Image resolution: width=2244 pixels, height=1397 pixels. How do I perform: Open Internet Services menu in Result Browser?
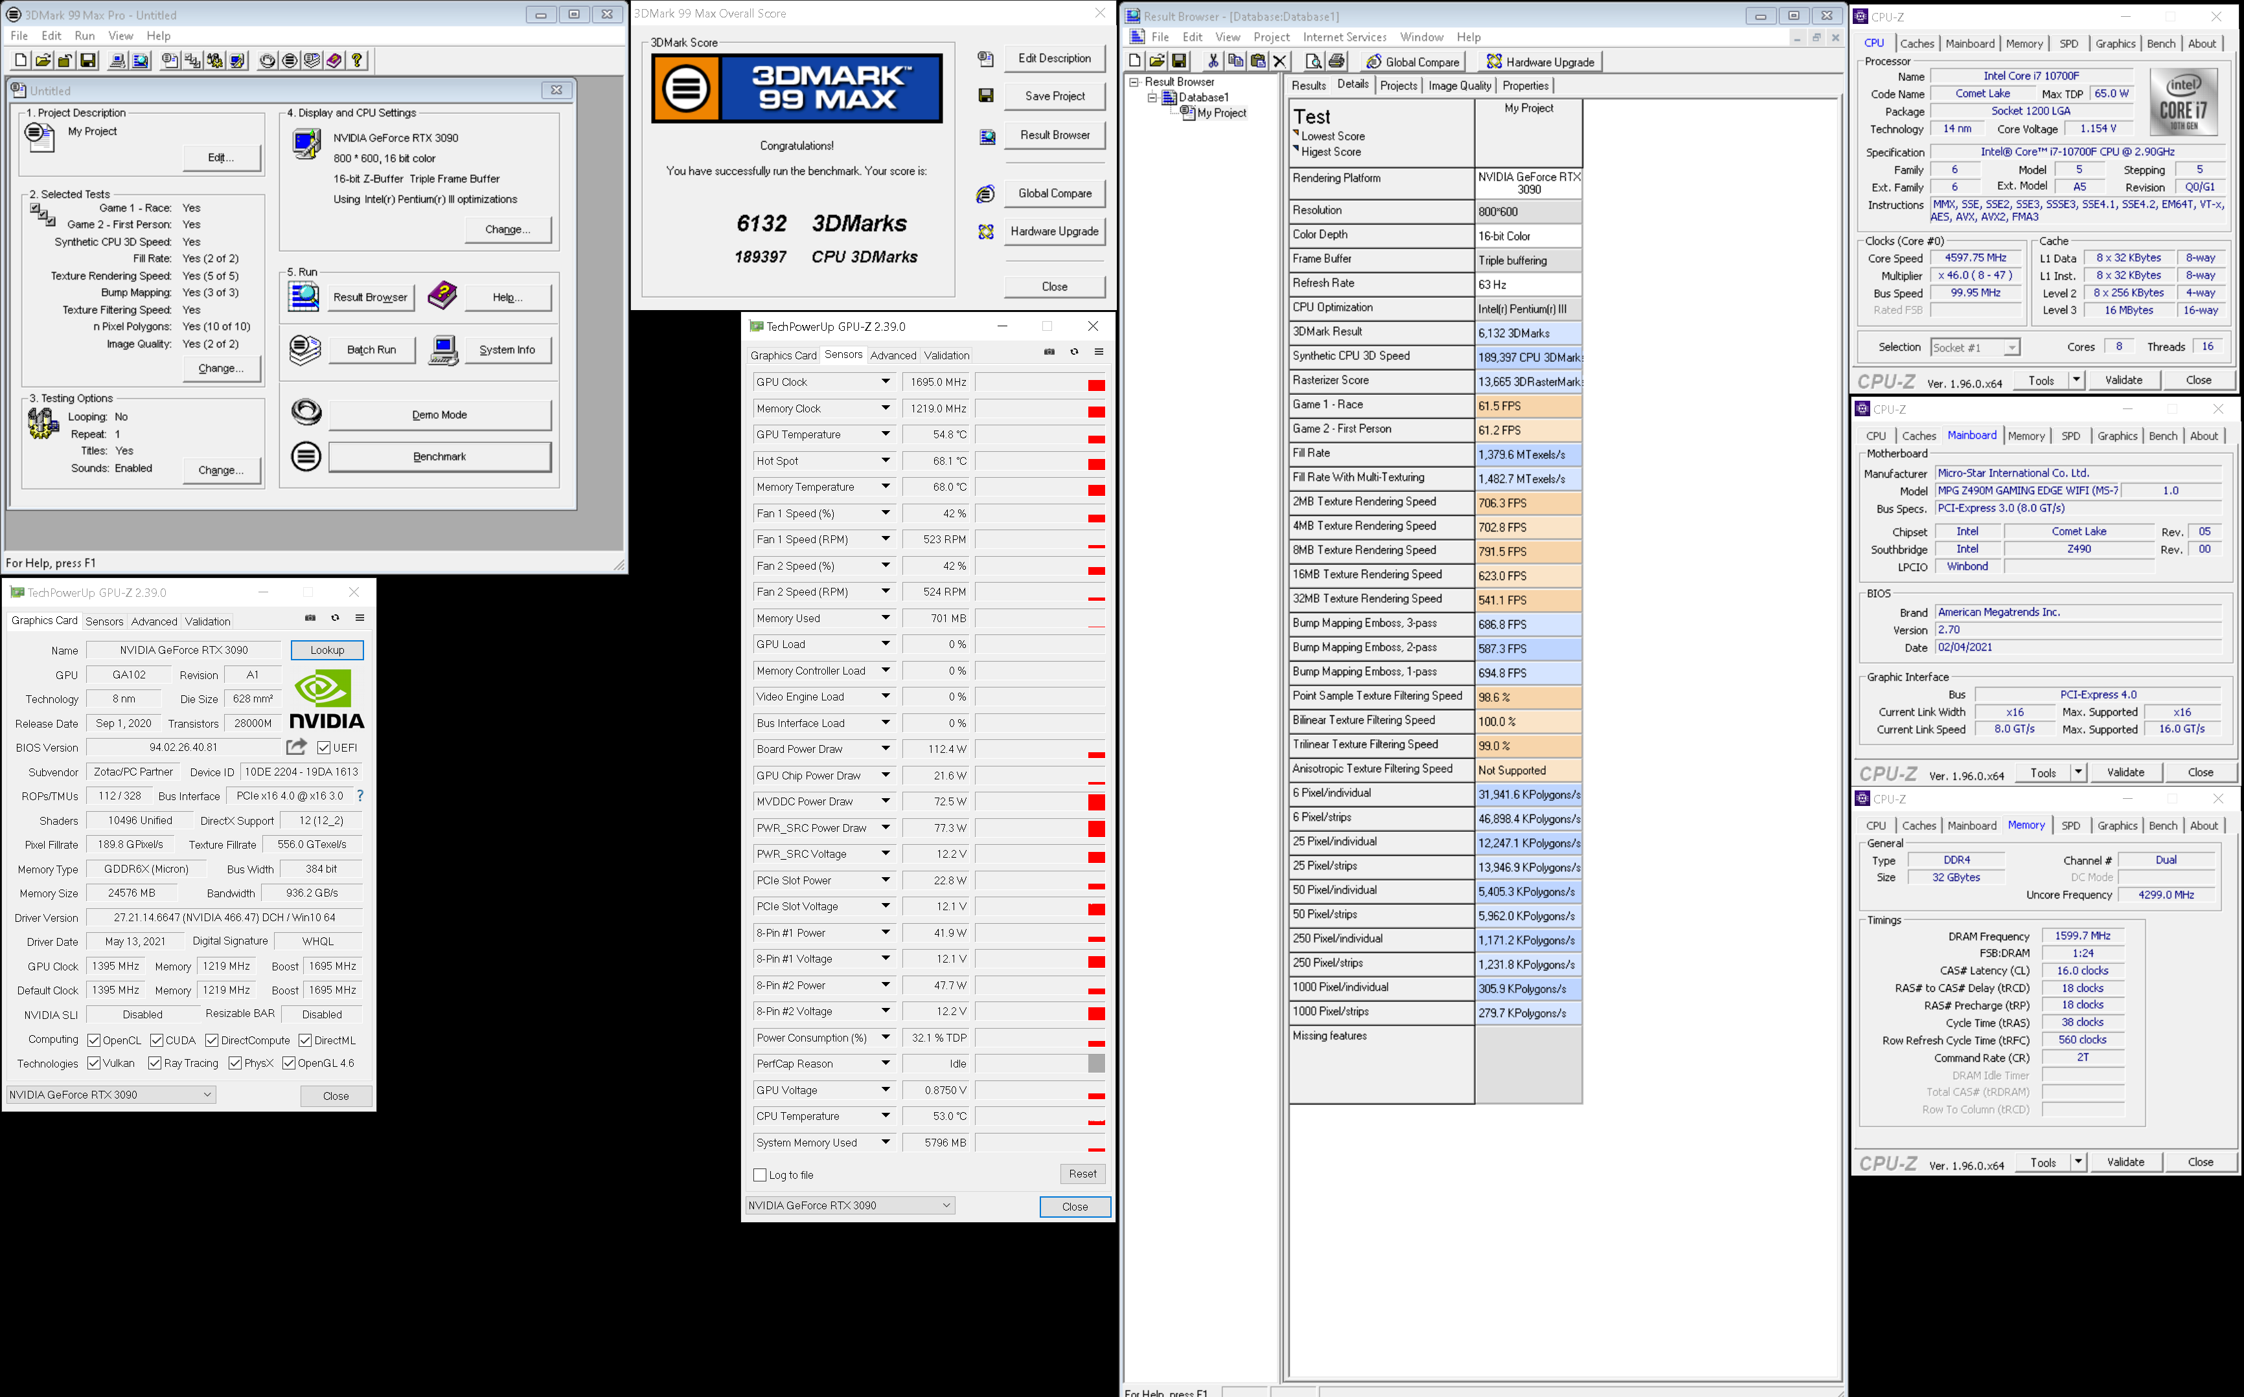(x=1344, y=37)
